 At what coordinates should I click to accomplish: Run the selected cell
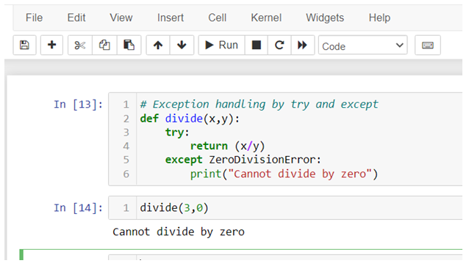222,45
